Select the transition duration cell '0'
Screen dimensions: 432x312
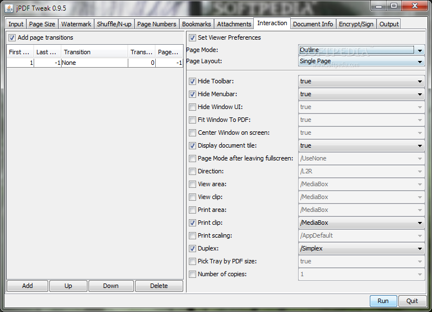click(x=142, y=63)
